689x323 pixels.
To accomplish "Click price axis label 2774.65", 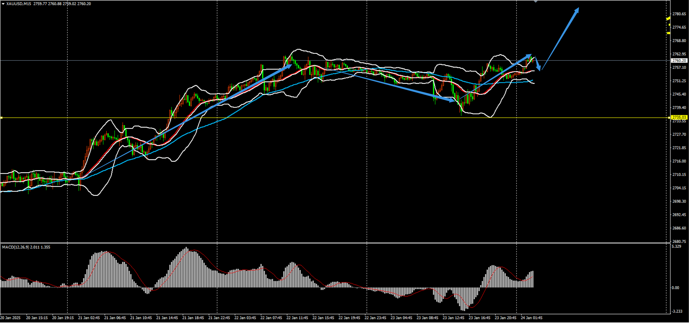I will click(x=679, y=27).
